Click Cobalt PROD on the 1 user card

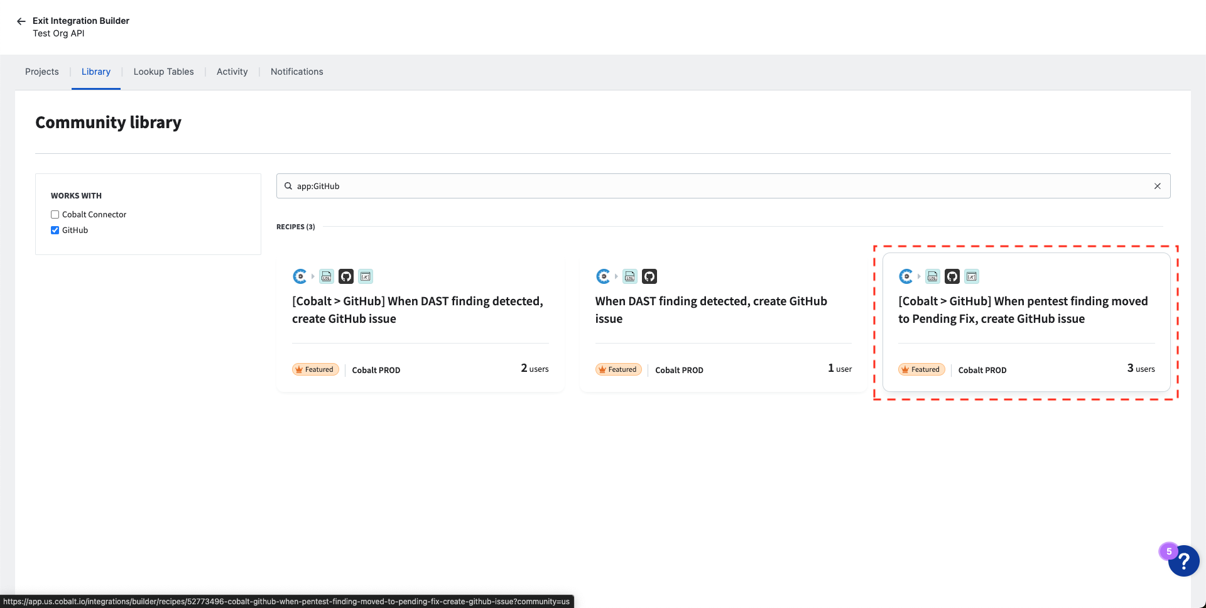[679, 370]
